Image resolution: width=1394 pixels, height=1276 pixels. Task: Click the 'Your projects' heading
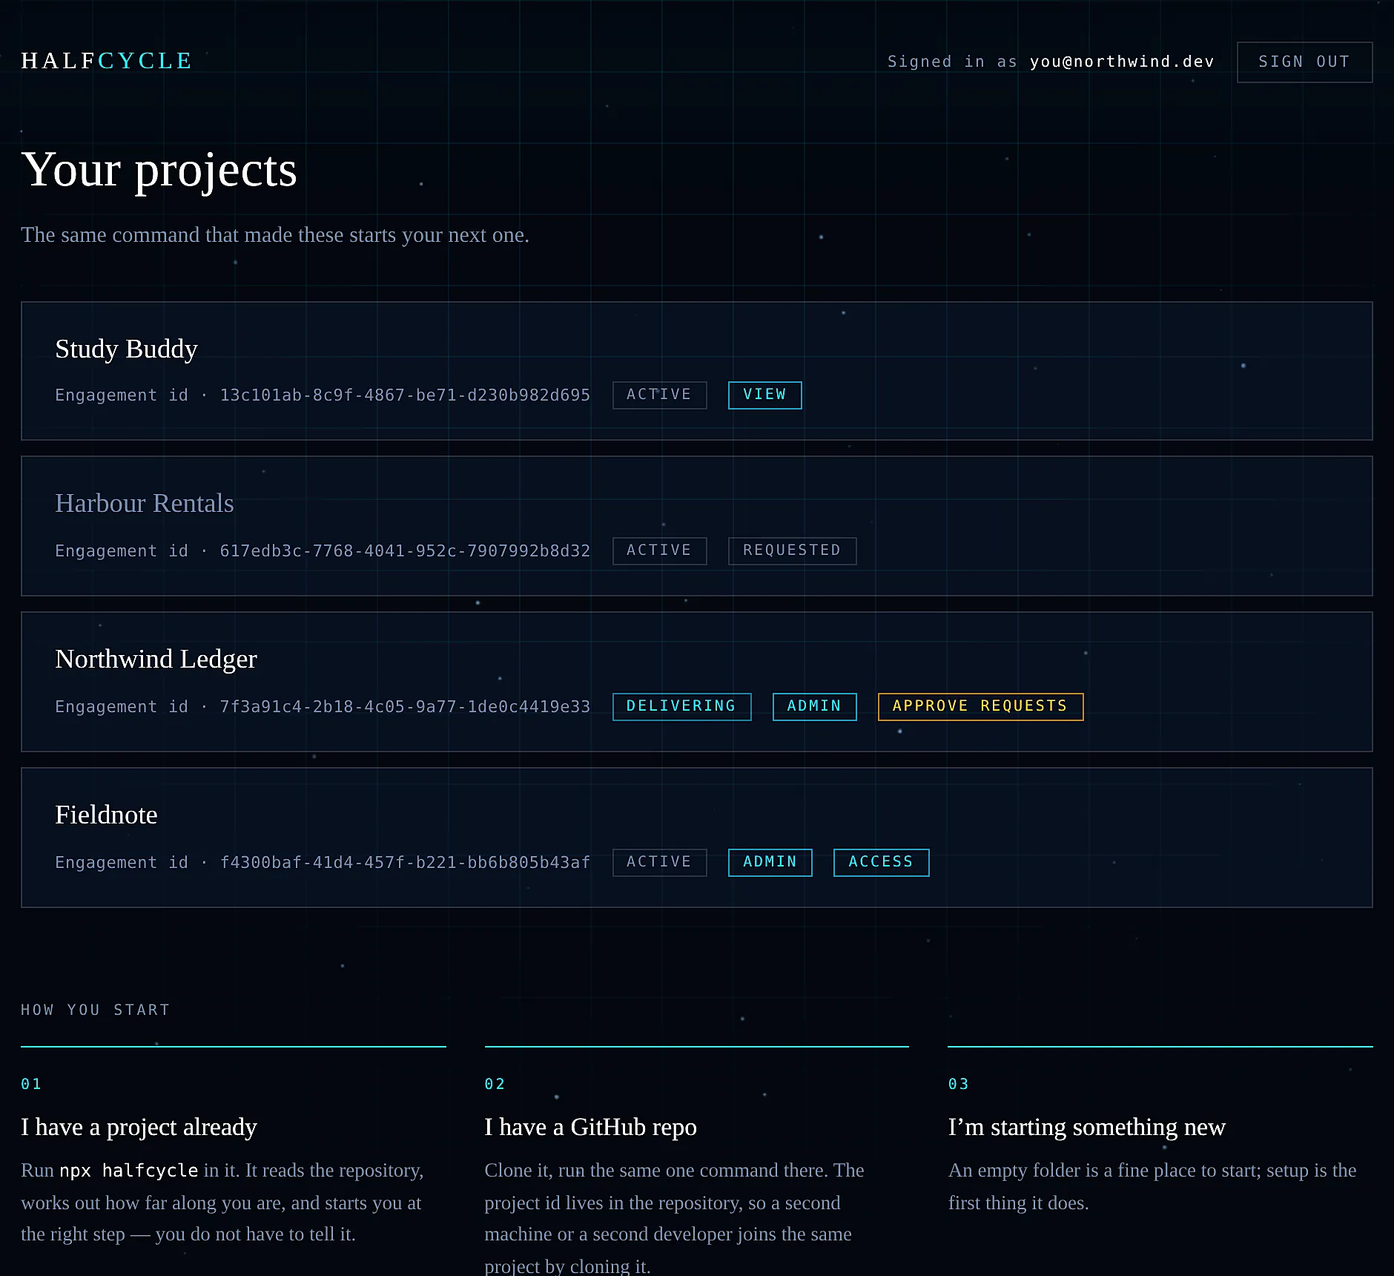point(159,170)
